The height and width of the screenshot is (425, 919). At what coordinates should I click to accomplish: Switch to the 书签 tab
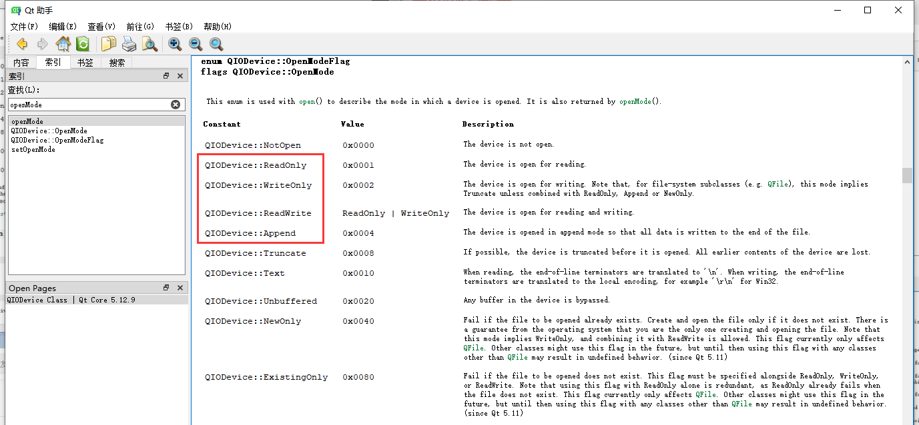point(85,62)
